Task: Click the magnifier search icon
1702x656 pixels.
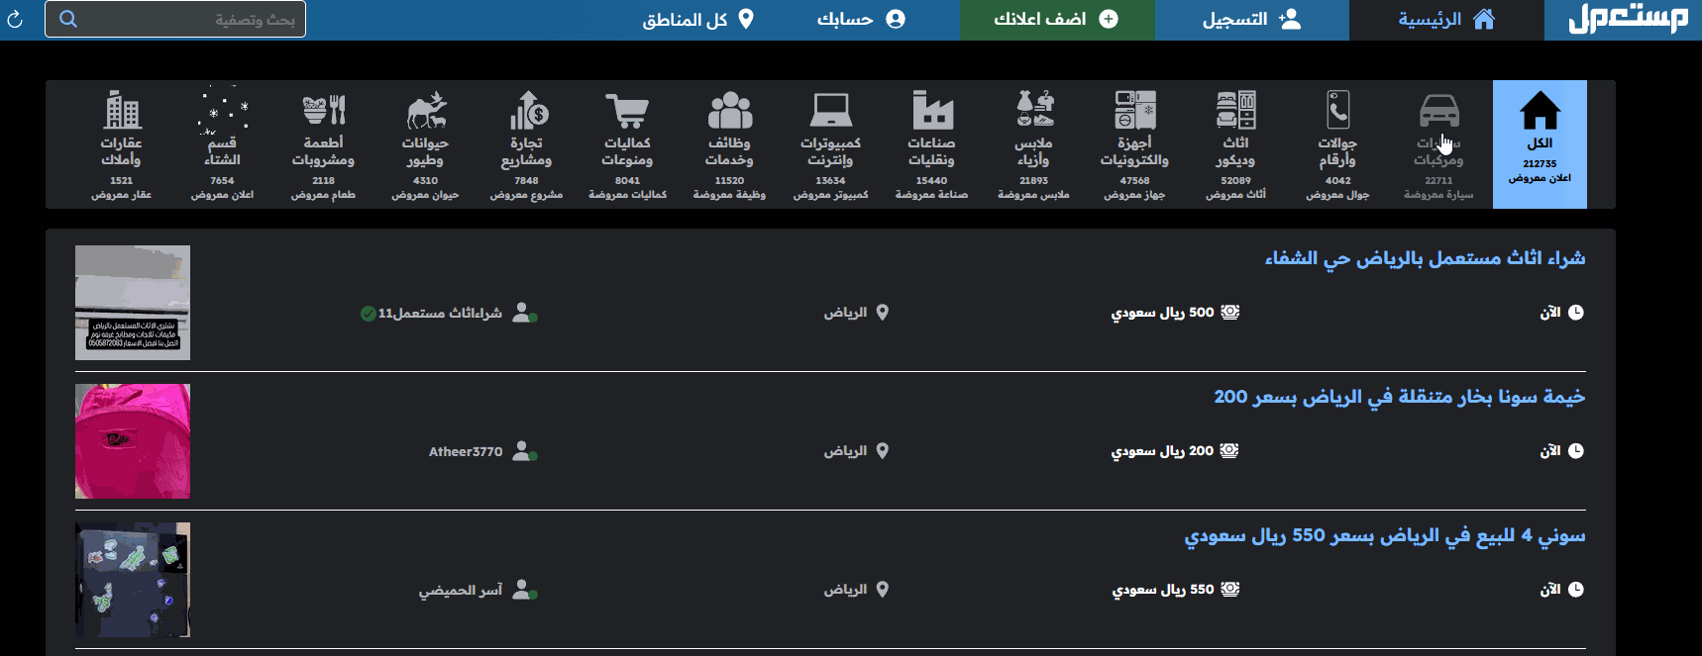Action: pyautogui.click(x=68, y=19)
